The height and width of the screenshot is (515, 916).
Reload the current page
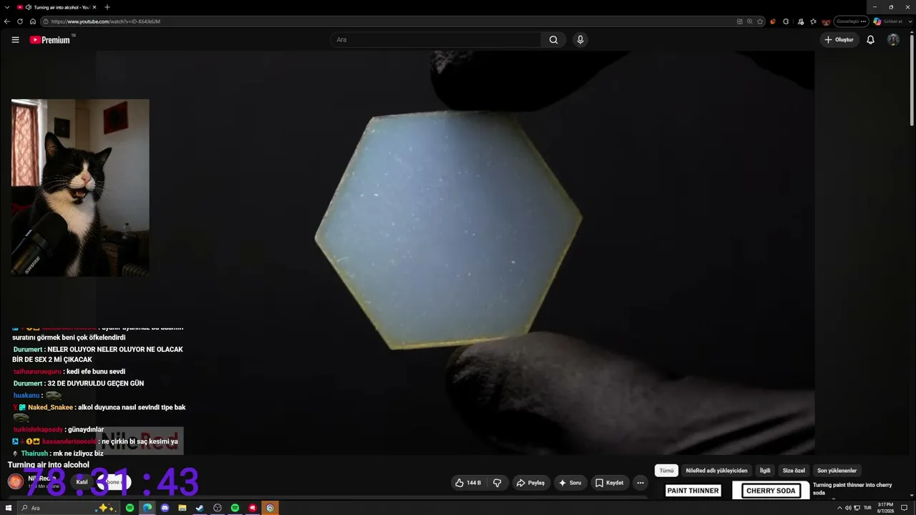(20, 21)
